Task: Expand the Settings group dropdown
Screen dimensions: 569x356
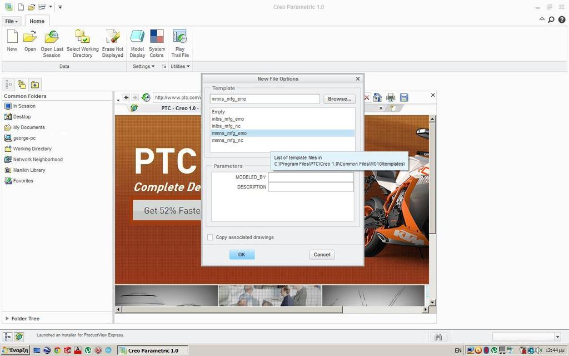Action: click(x=144, y=67)
